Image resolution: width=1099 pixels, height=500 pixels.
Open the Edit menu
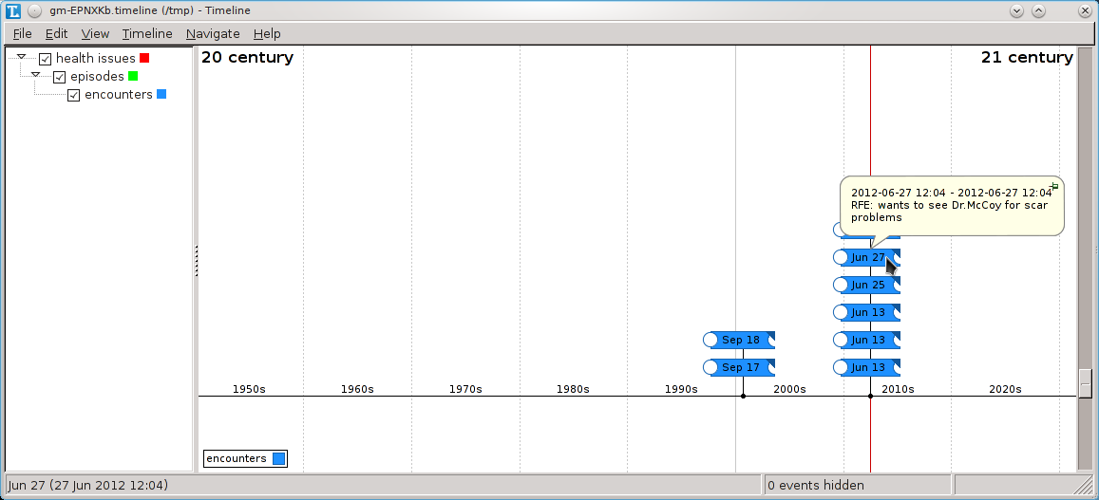tap(56, 33)
